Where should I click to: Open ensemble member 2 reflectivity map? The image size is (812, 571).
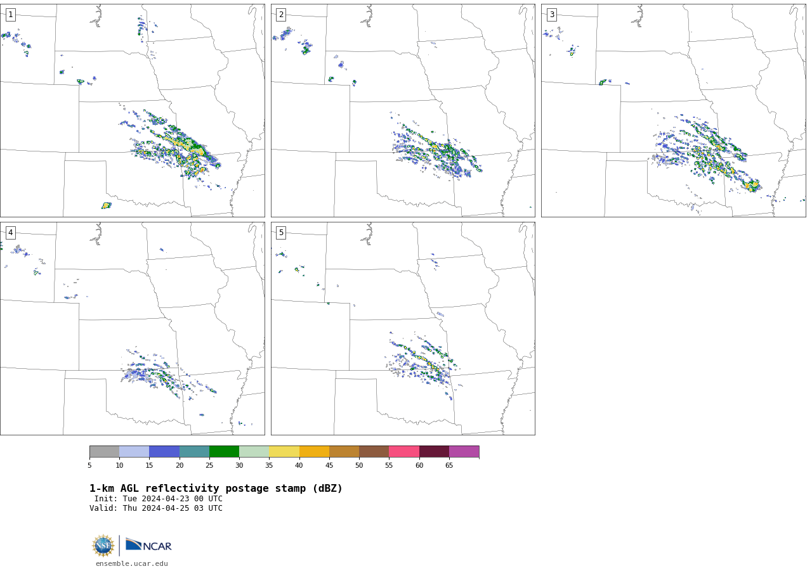coord(403,111)
